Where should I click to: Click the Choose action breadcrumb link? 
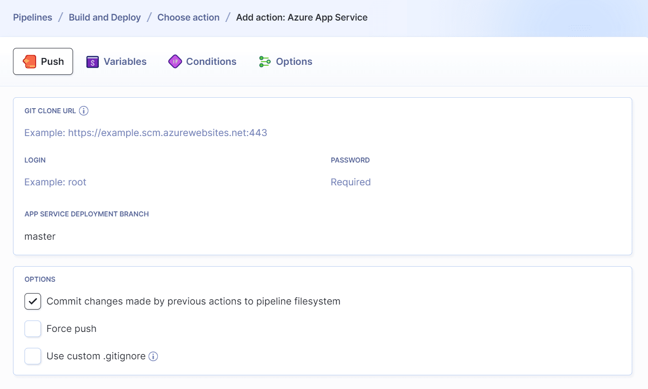point(188,17)
